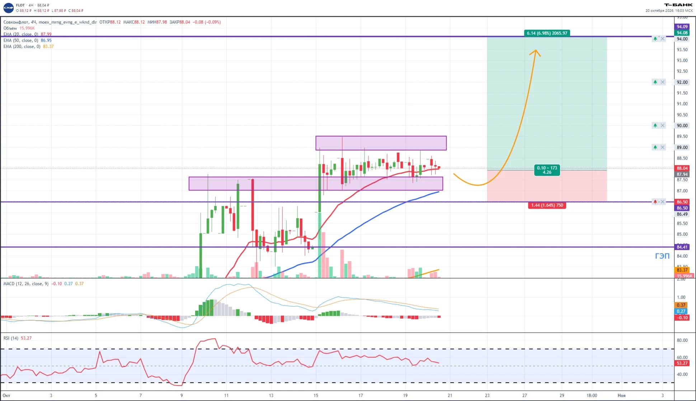Viewport: 696px width, 401px height.
Task: Click the green alert bell at 94.00
Action: click(655, 39)
